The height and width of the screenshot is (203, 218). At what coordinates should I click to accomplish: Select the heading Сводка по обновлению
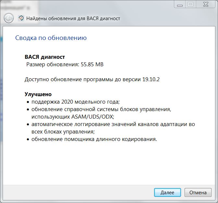[51, 38]
